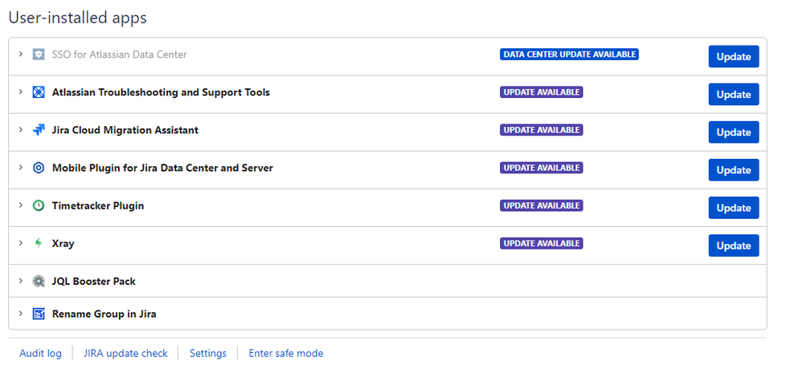Update the Mobile Plugin for Jira
Screen dimensions: 803x365
point(733,170)
